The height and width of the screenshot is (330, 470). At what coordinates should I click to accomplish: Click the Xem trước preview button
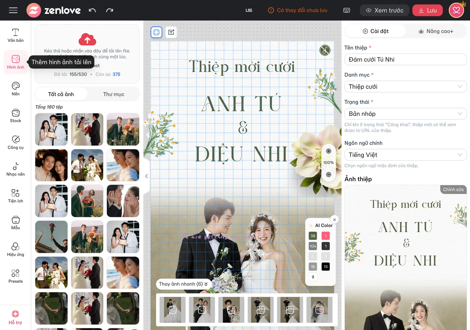coord(385,10)
